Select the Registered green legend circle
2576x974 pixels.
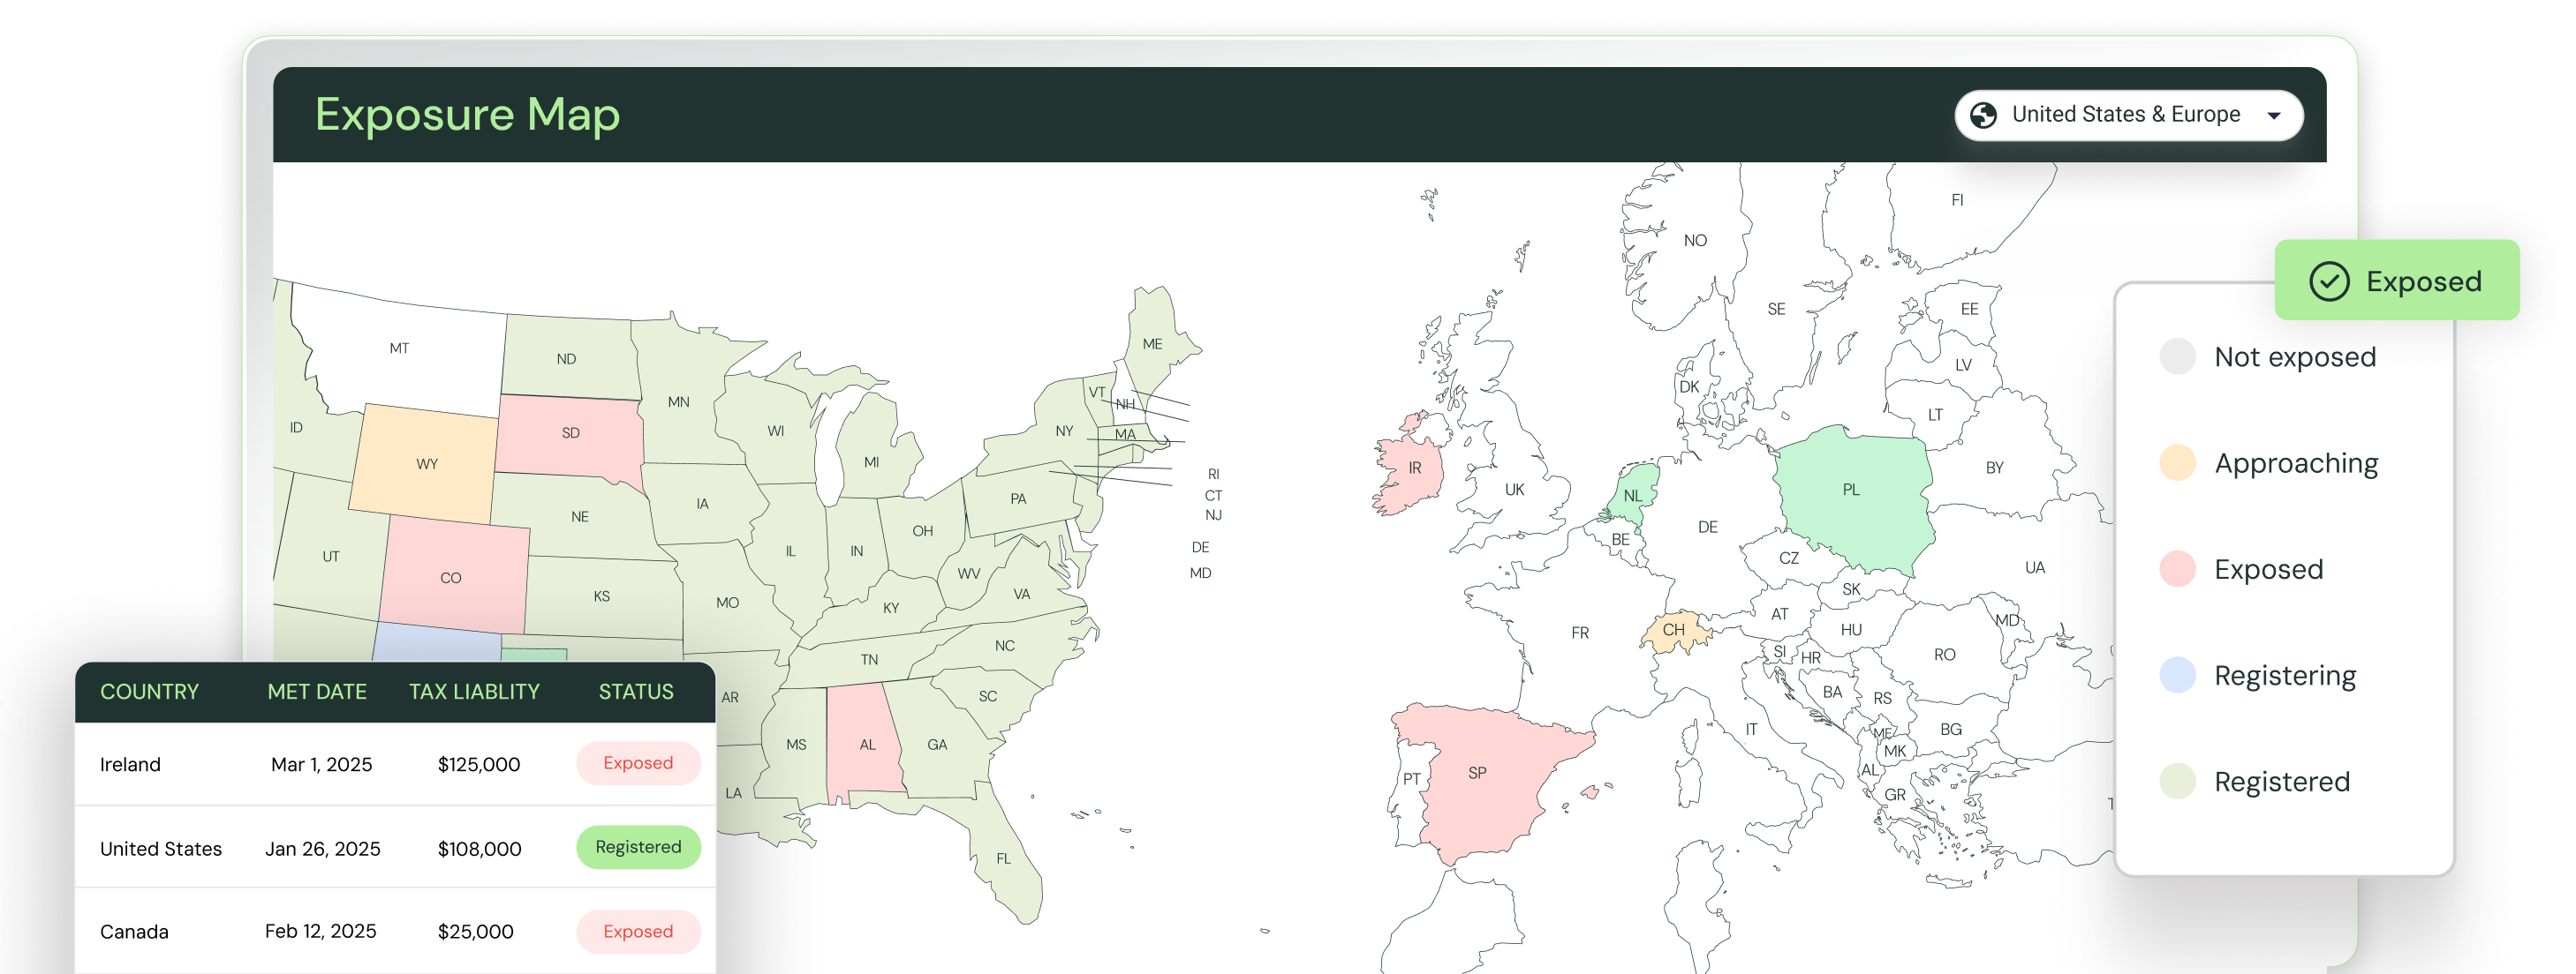[x=2177, y=781]
